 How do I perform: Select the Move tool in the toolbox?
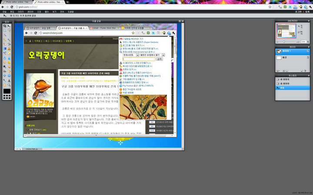tap(9, 26)
